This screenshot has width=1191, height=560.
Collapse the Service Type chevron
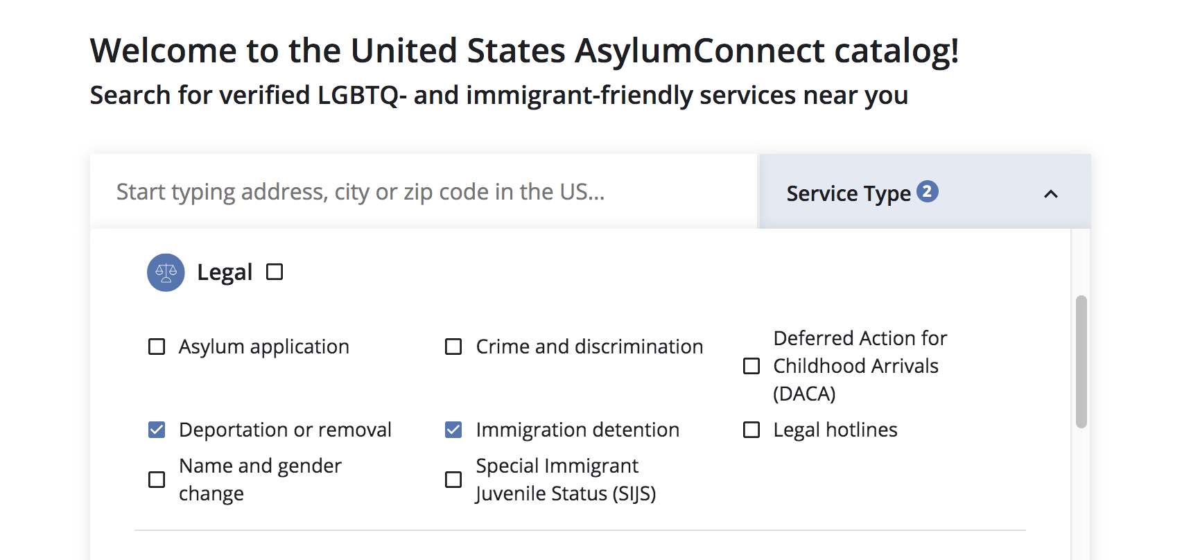tap(1051, 194)
